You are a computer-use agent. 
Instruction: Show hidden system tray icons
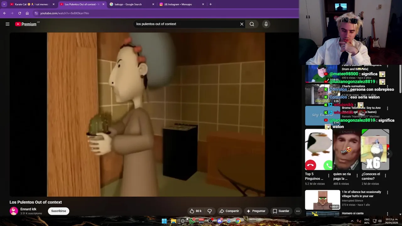tap(352, 221)
